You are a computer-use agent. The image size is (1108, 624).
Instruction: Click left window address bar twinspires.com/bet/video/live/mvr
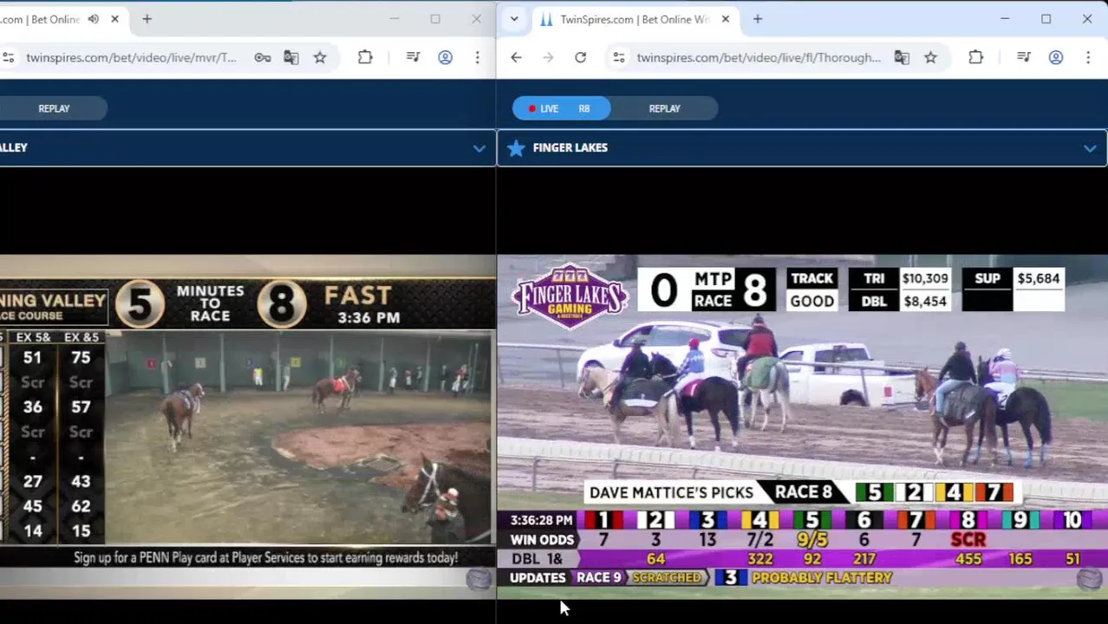pos(131,57)
